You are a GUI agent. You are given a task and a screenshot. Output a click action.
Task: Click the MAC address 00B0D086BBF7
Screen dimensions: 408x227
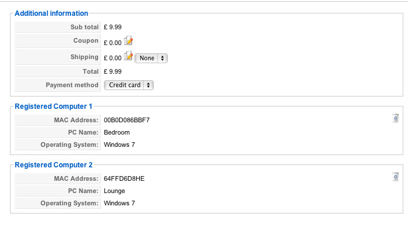(126, 120)
